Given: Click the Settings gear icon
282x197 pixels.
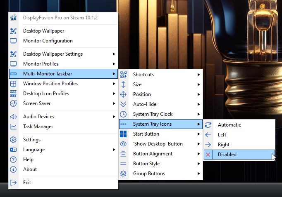Looking at the screenshot, I should tap(13, 140).
